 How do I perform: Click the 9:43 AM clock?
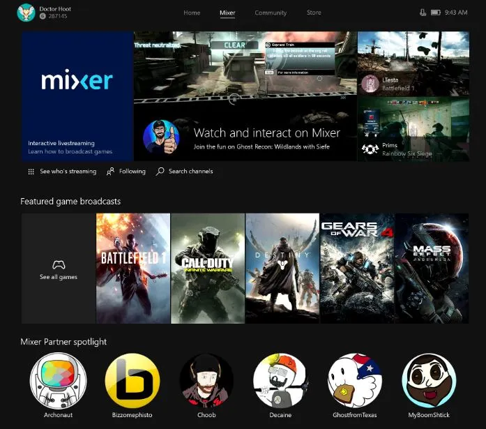(x=456, y=13)
